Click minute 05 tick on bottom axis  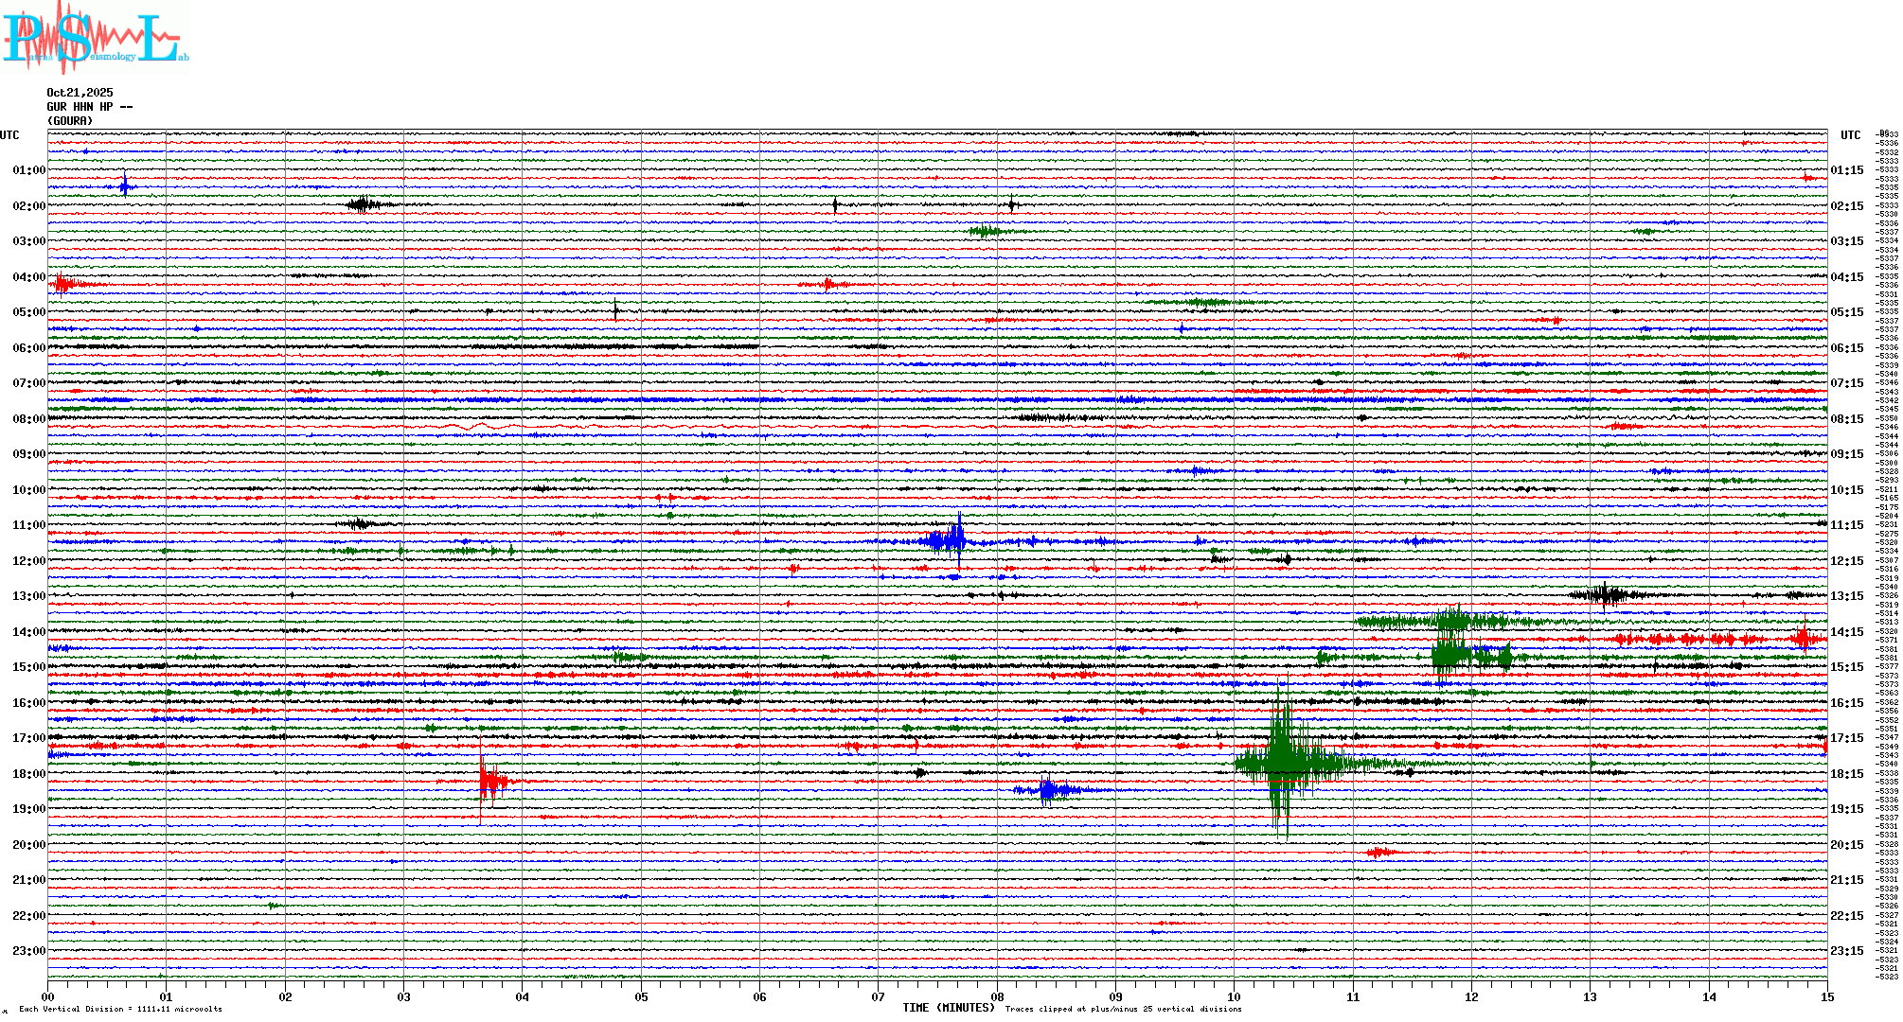[641, 996]
